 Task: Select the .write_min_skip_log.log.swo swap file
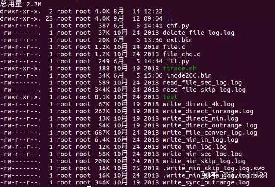tap(214, 169)
